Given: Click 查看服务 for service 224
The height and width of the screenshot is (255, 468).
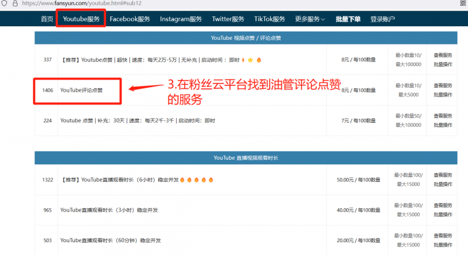Looking at the screenshot, I should coord(442,116).
